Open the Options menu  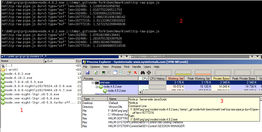(x=95, y=67)
